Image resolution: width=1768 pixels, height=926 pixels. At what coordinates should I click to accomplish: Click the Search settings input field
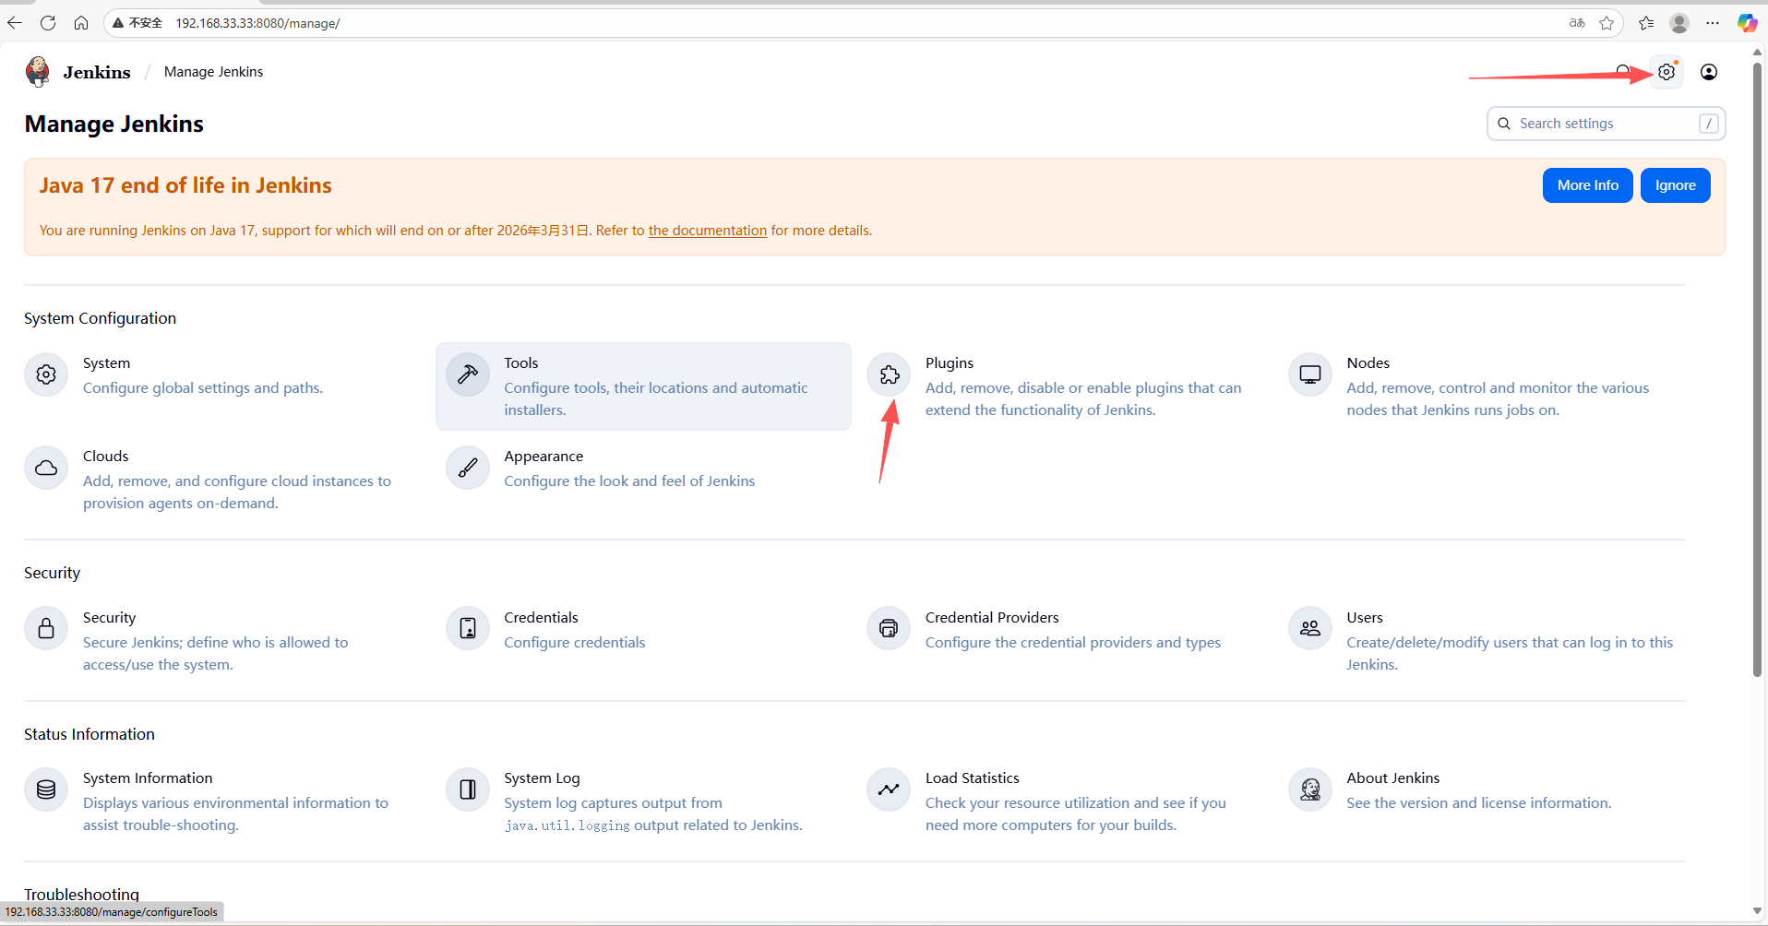(1606, 124)
